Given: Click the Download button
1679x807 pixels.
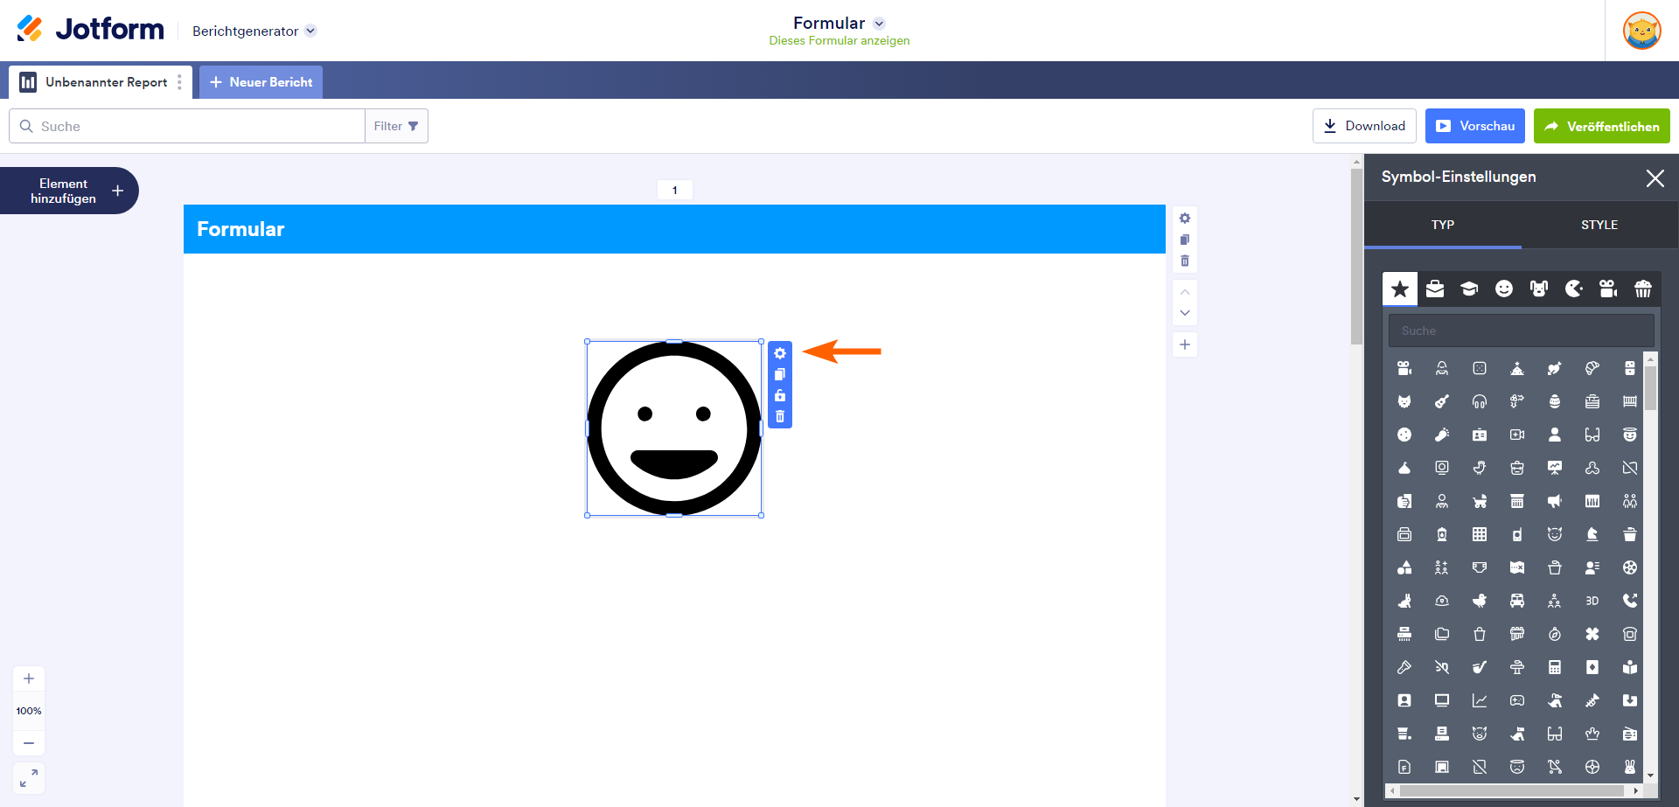Looking at the screenshot, I should tap(1365, 126).
